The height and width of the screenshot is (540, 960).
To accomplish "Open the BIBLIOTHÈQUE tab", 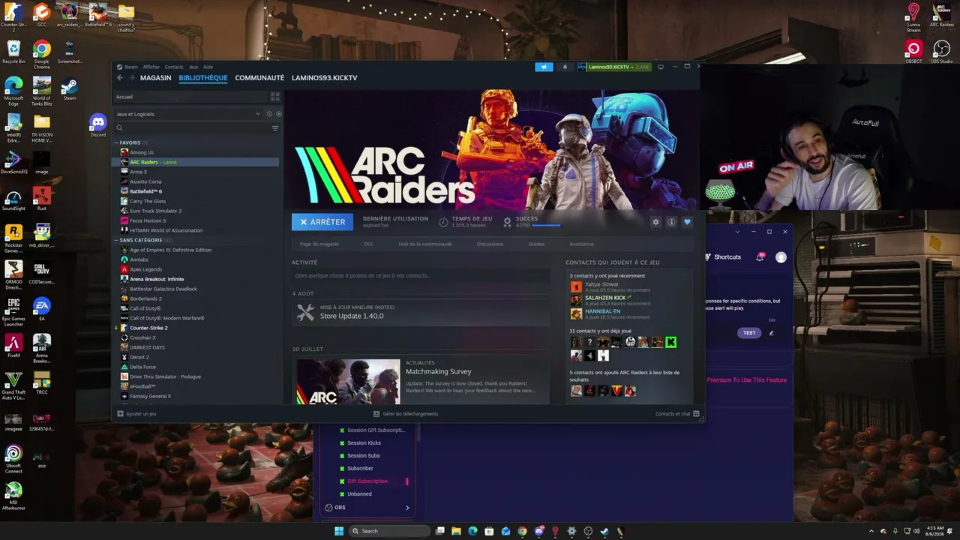I will tap(203, 78).
